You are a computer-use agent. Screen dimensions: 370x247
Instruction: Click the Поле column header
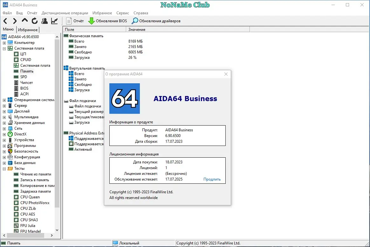point(94,30)
